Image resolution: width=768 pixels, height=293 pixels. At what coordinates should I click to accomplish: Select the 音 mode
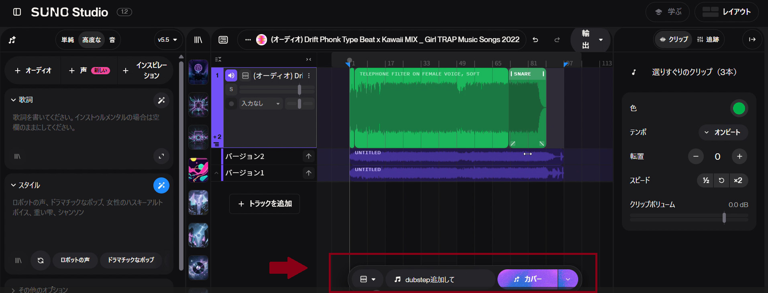point(112,40)
